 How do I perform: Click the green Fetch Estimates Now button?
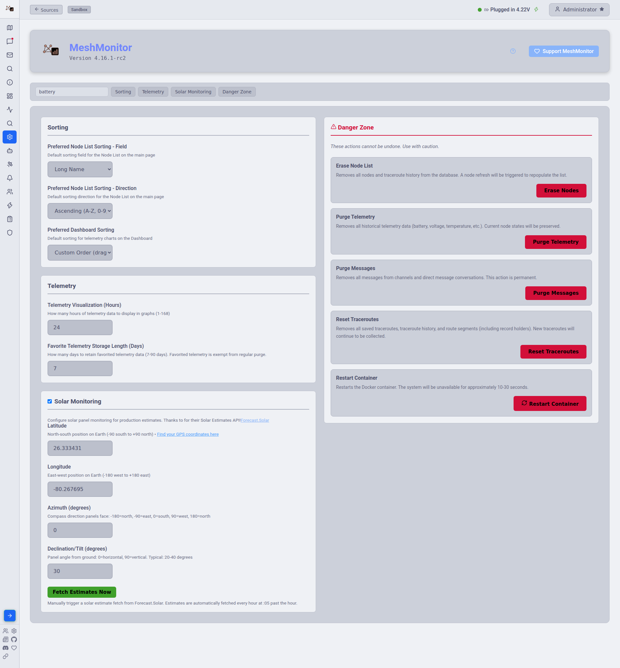pyautogui.click(x=82, y=592)
